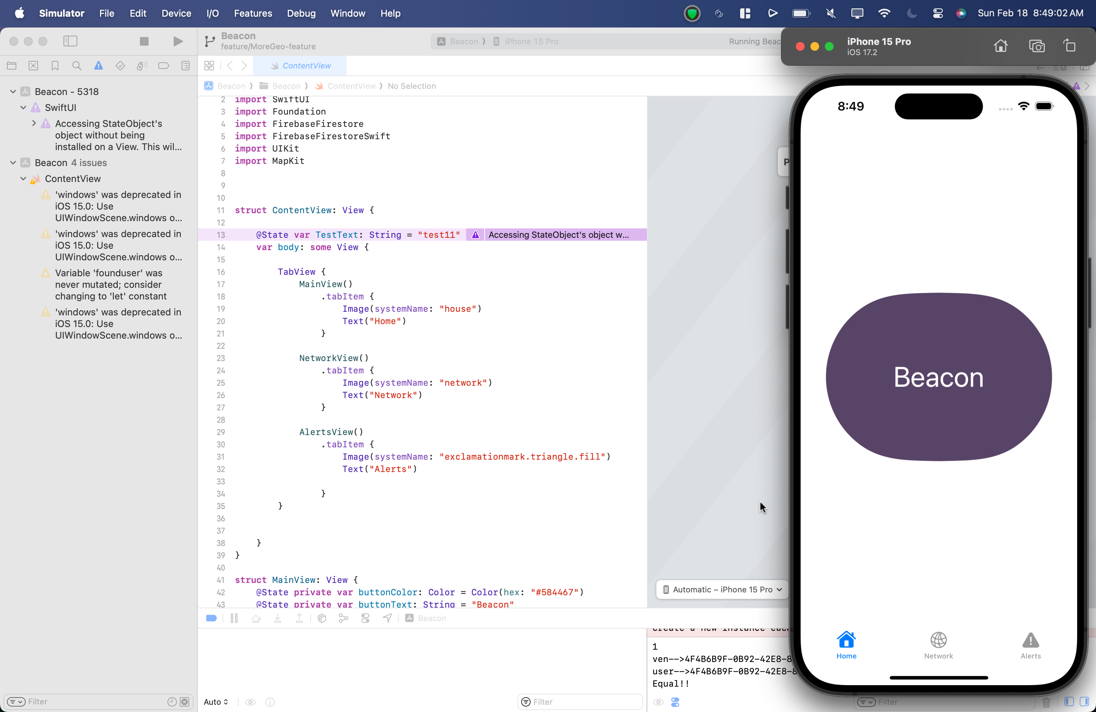This screenshot has height=712, width=1096.
Task: Click the debug memory graph icon
Action: [344, 618]
